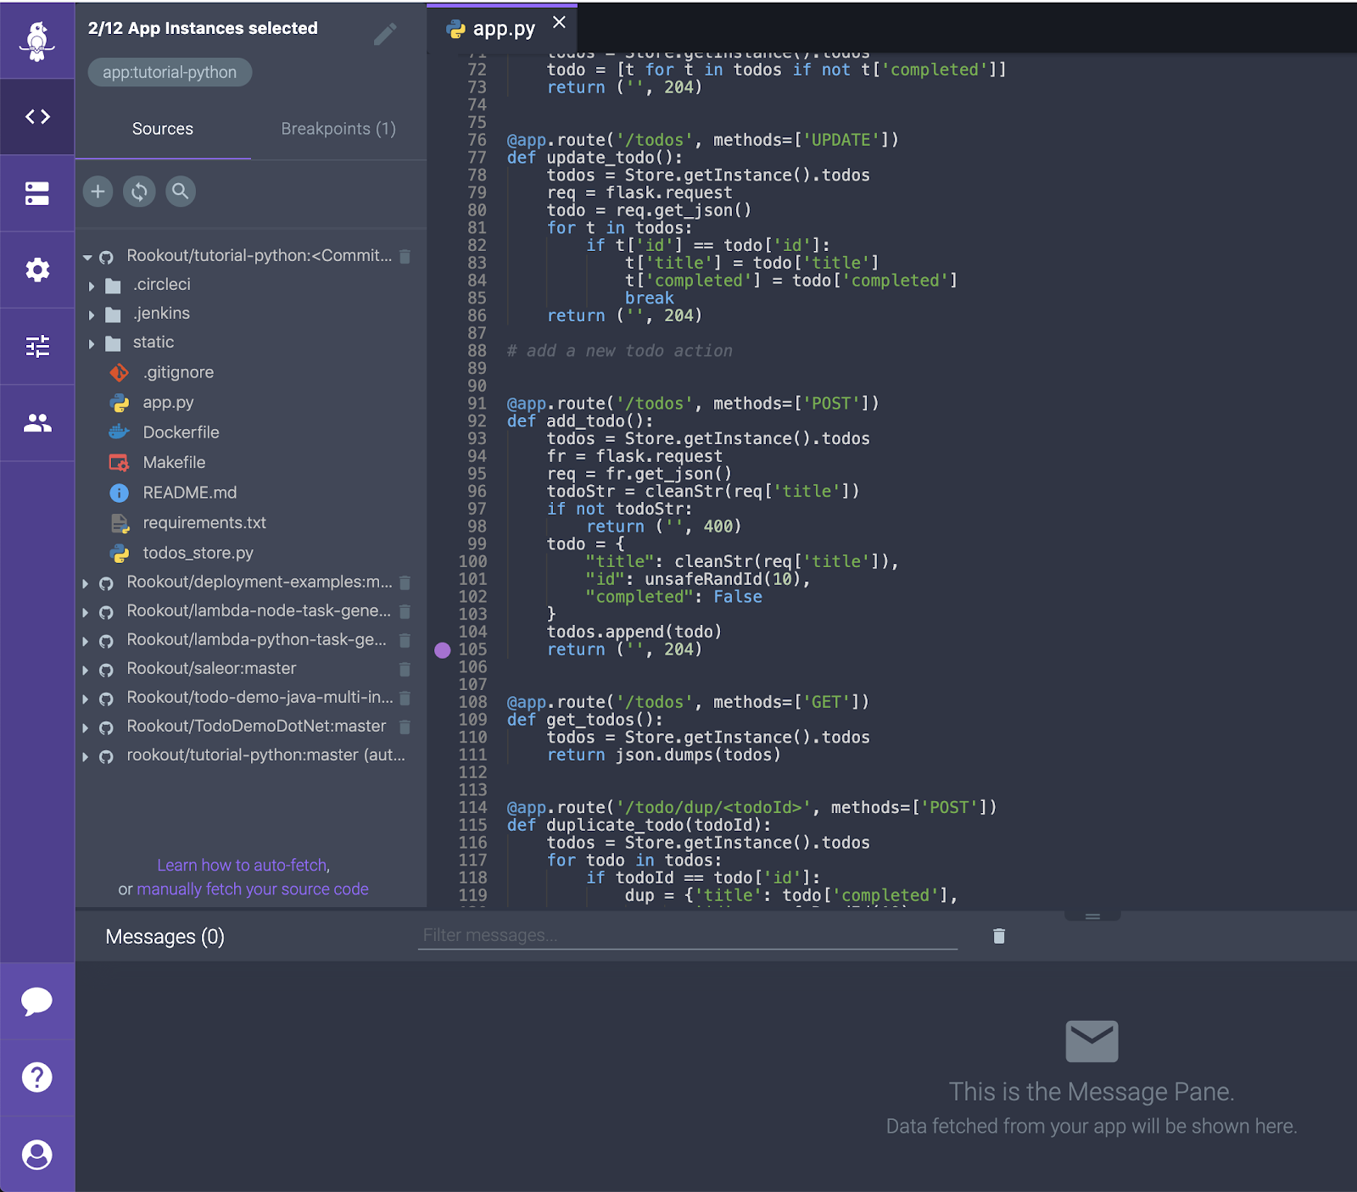Open the settings gear in sidebar
This screenshot has width=1357, height=1192.
click(x=37, y=270)
